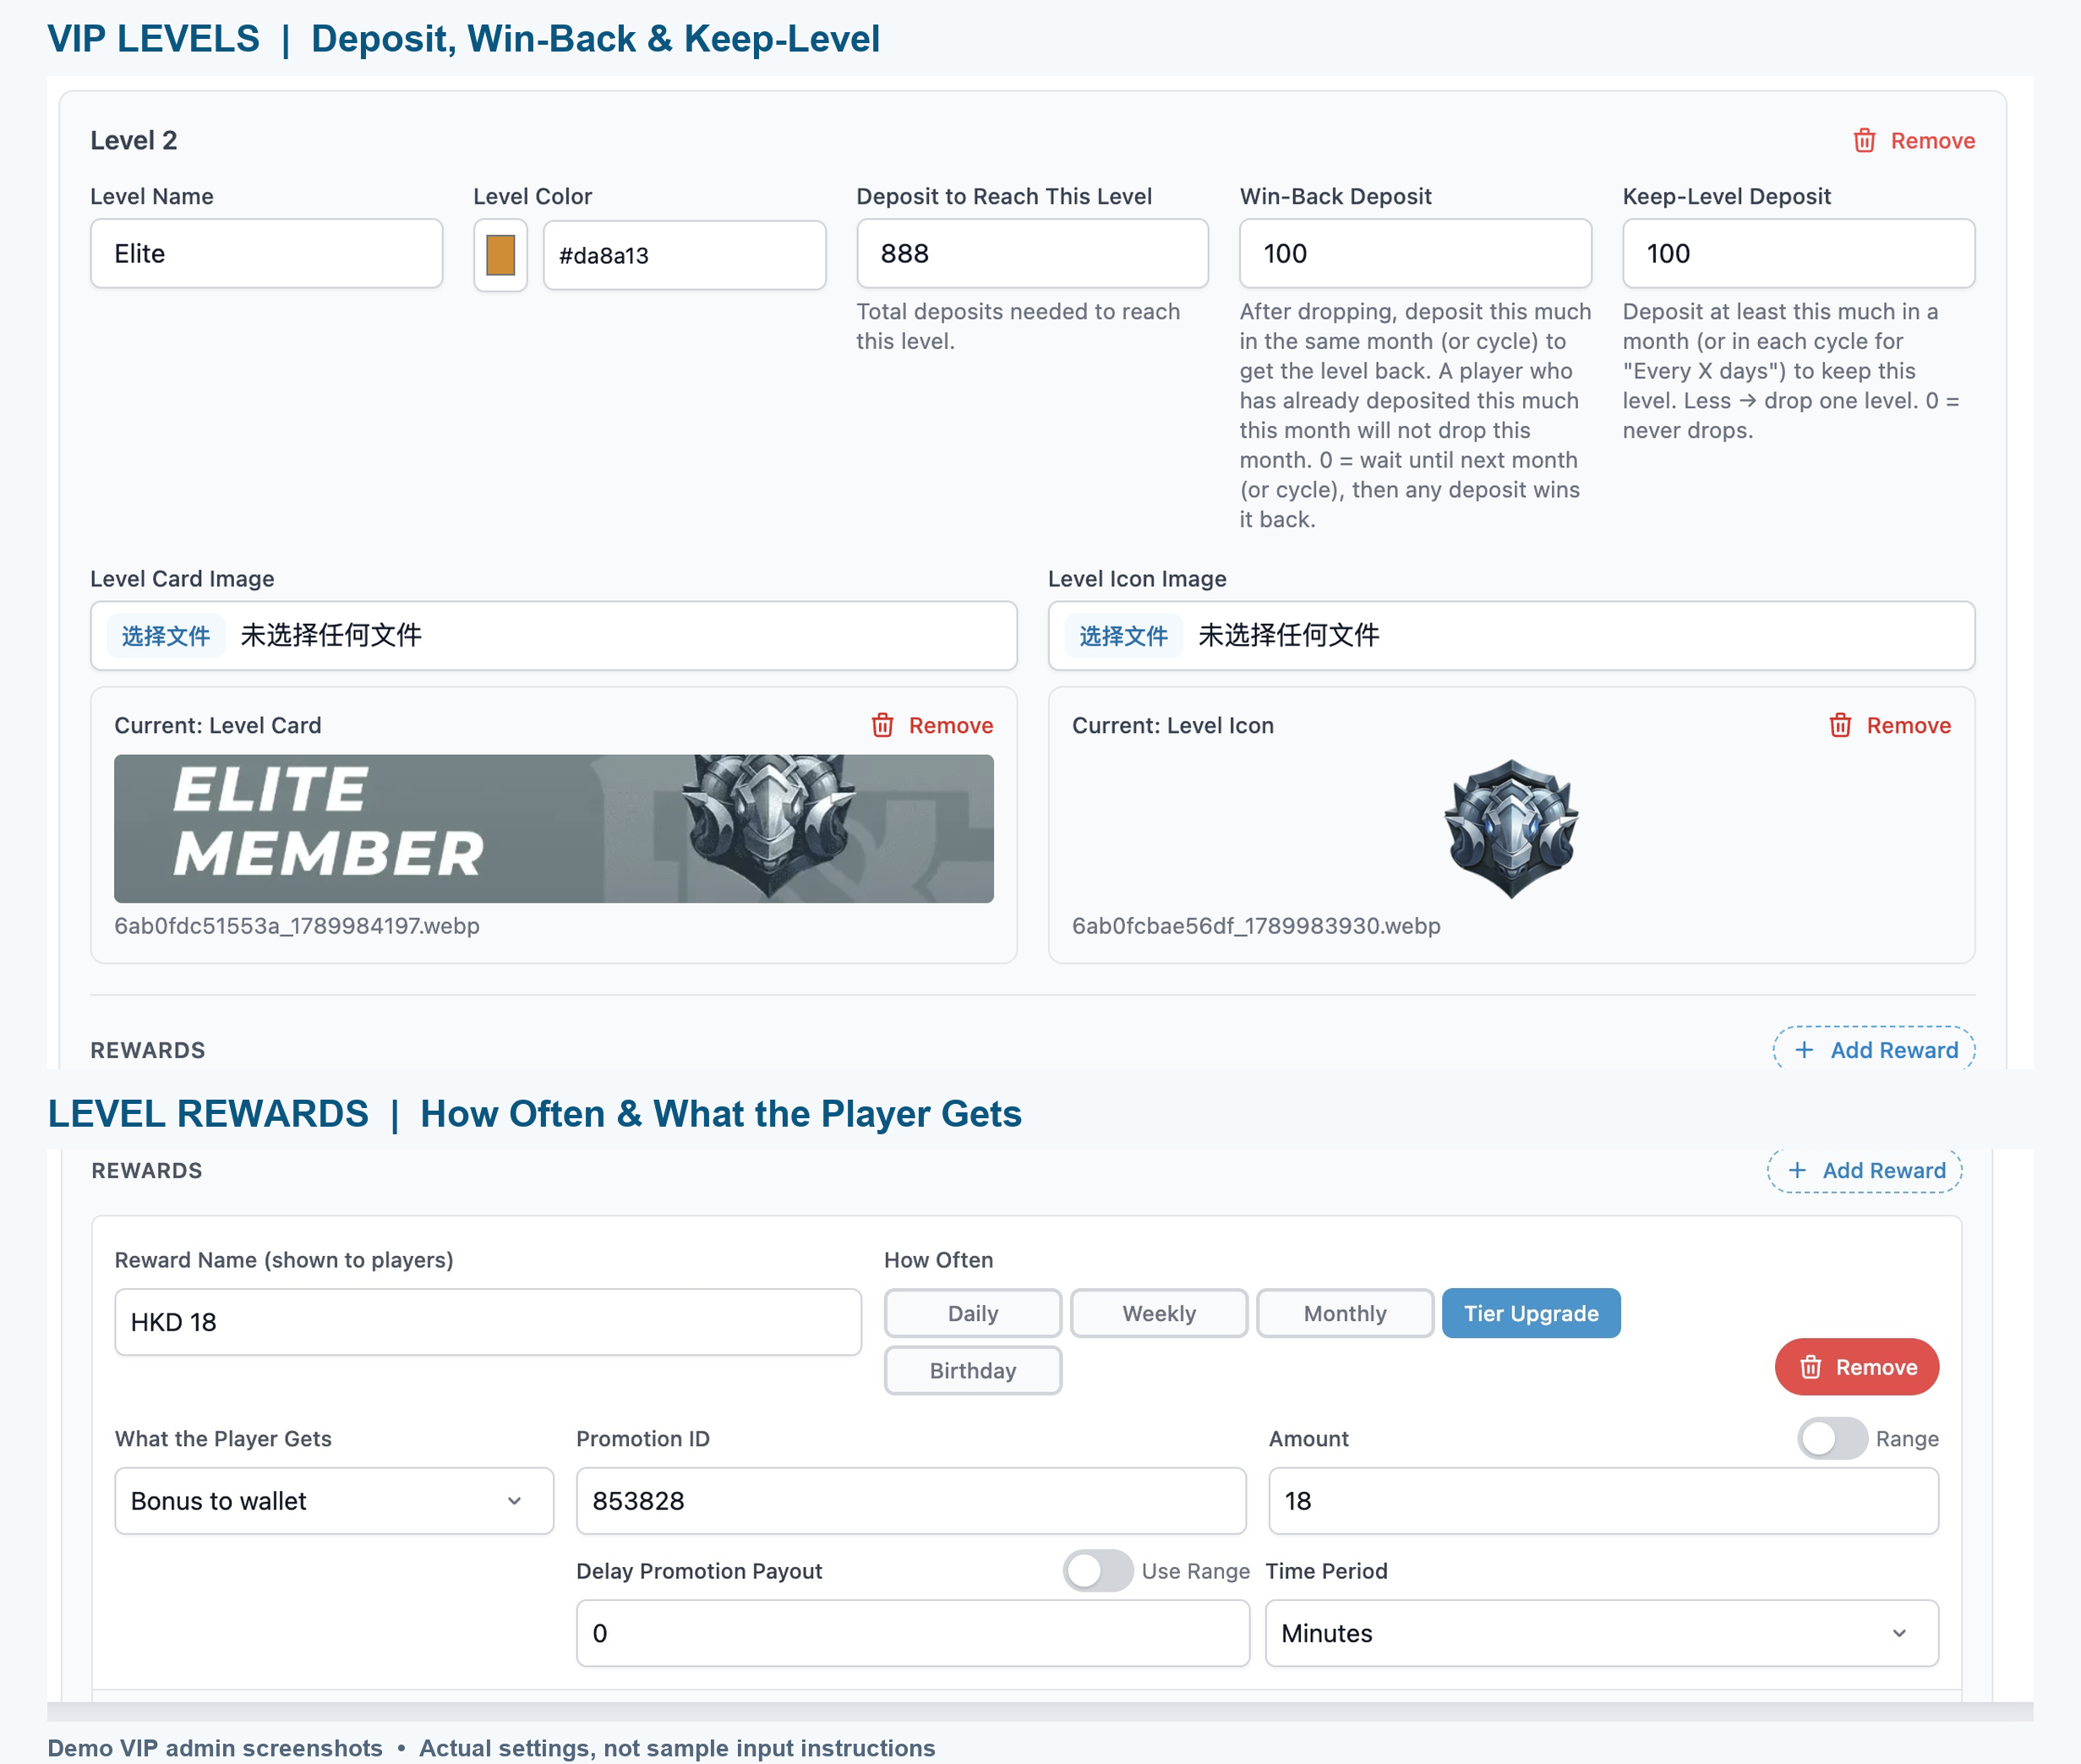Click trash icon in the red Remove button

coord(1811,1367)
